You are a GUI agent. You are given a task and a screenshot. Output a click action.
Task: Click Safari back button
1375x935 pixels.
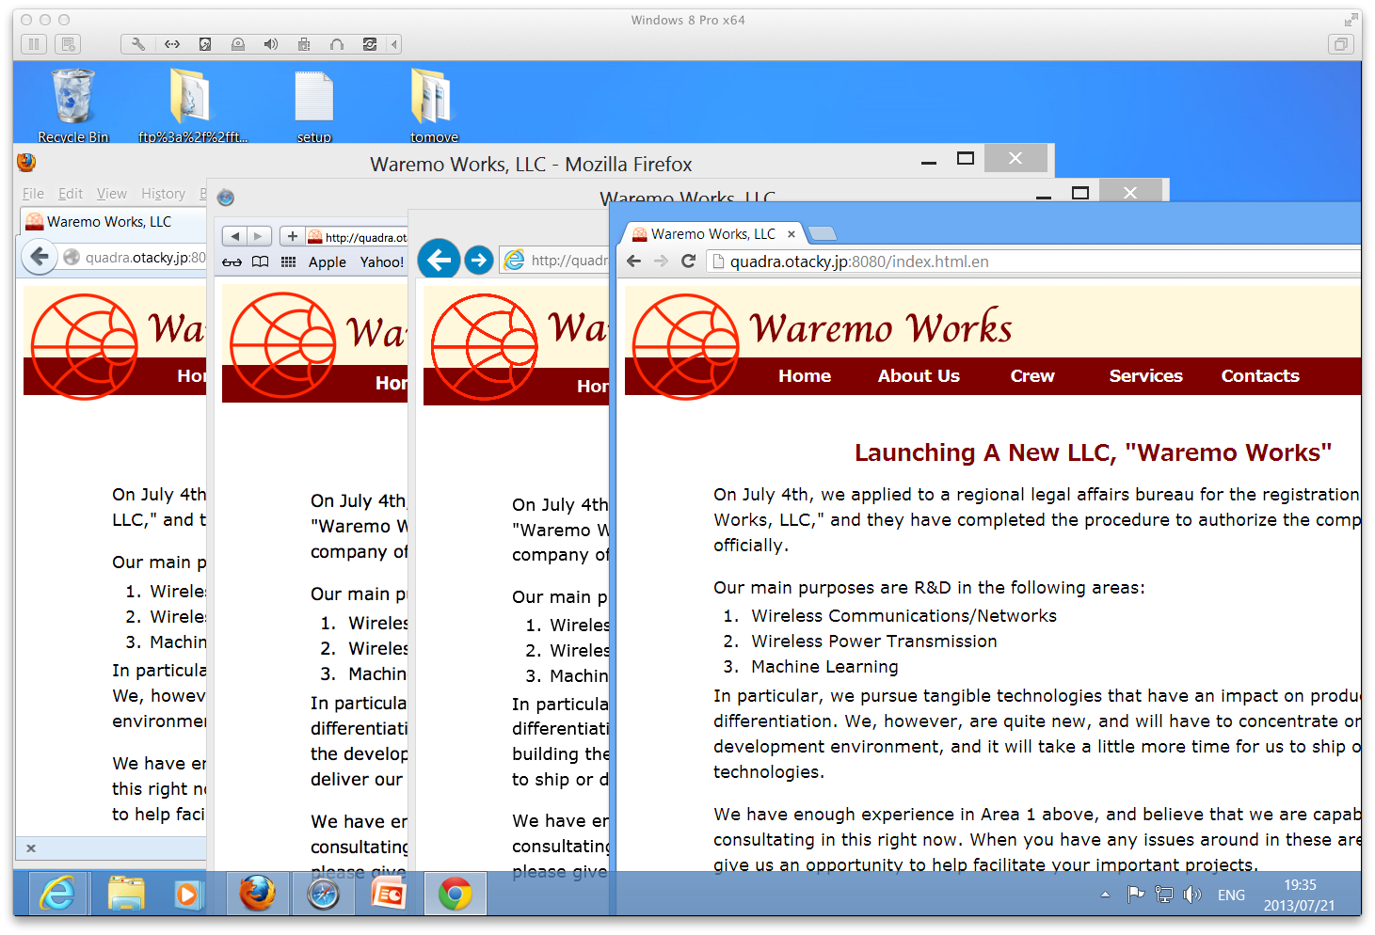click(234, 236)
